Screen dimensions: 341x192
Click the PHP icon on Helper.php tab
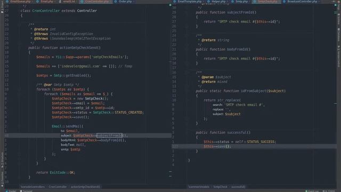(x=208, y=2)
